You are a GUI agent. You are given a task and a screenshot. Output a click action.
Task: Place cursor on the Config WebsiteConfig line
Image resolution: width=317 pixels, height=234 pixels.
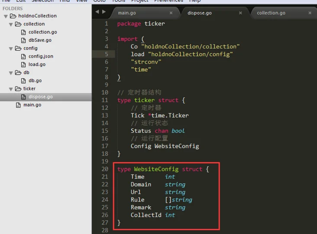tap(165, 146)
